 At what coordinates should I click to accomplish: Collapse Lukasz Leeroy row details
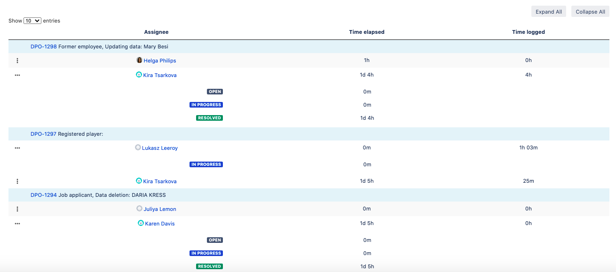(x=17, y=148)
